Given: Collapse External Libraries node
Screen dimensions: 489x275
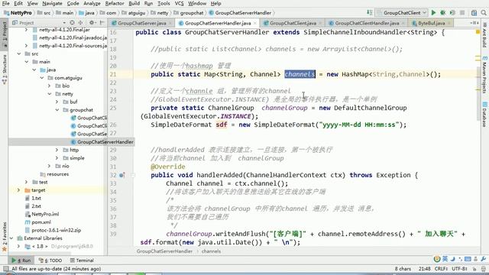Looking at the screenshot, I should (x=11, y=238).
